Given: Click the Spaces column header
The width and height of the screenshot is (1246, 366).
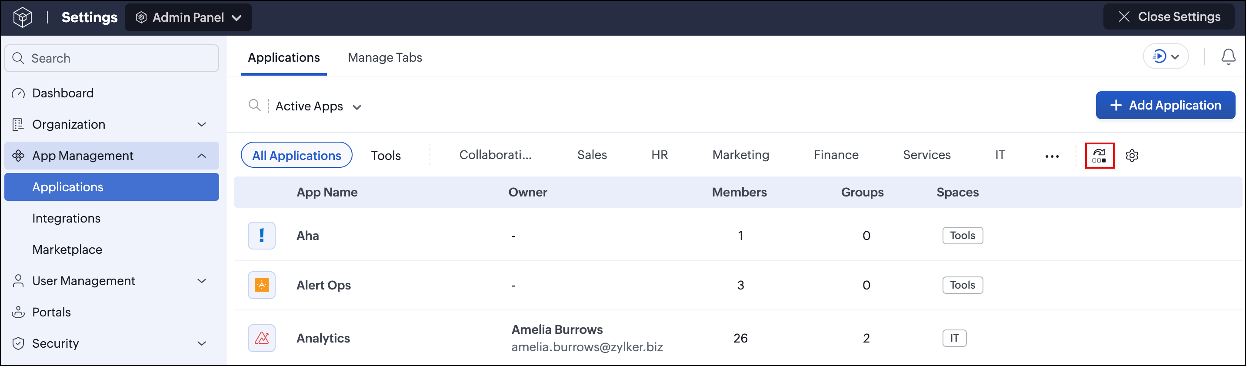Looking at the screenshot, I should (x=957, y=193).
